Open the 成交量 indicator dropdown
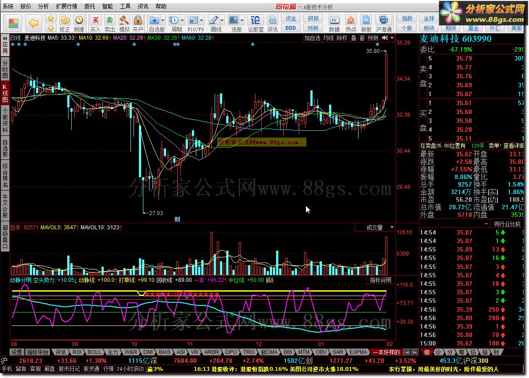The image size is (529, 378). 392,227
